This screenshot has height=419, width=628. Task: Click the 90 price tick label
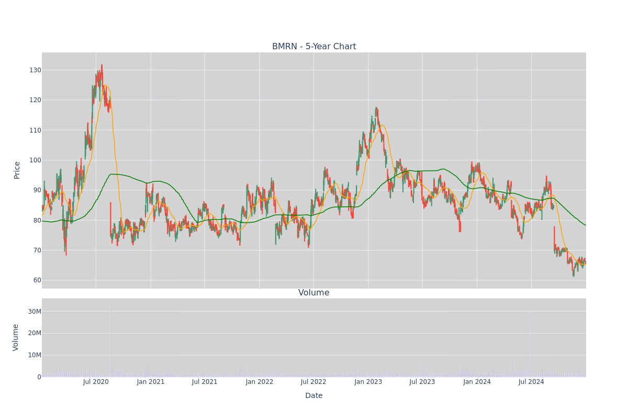pyautogui.click(x=37, y=190)
